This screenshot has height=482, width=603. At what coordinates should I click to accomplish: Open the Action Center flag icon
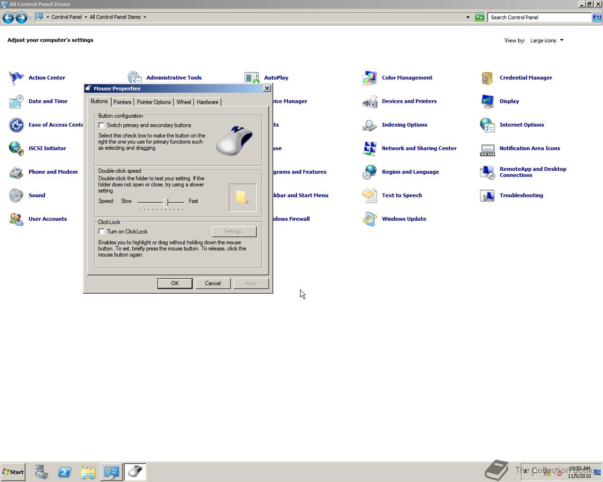(16, 78)
